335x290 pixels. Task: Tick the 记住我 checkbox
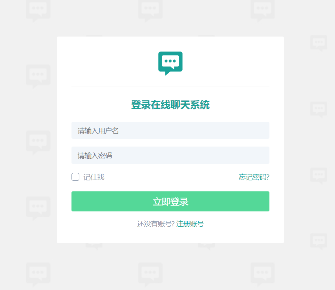[75, 177]
